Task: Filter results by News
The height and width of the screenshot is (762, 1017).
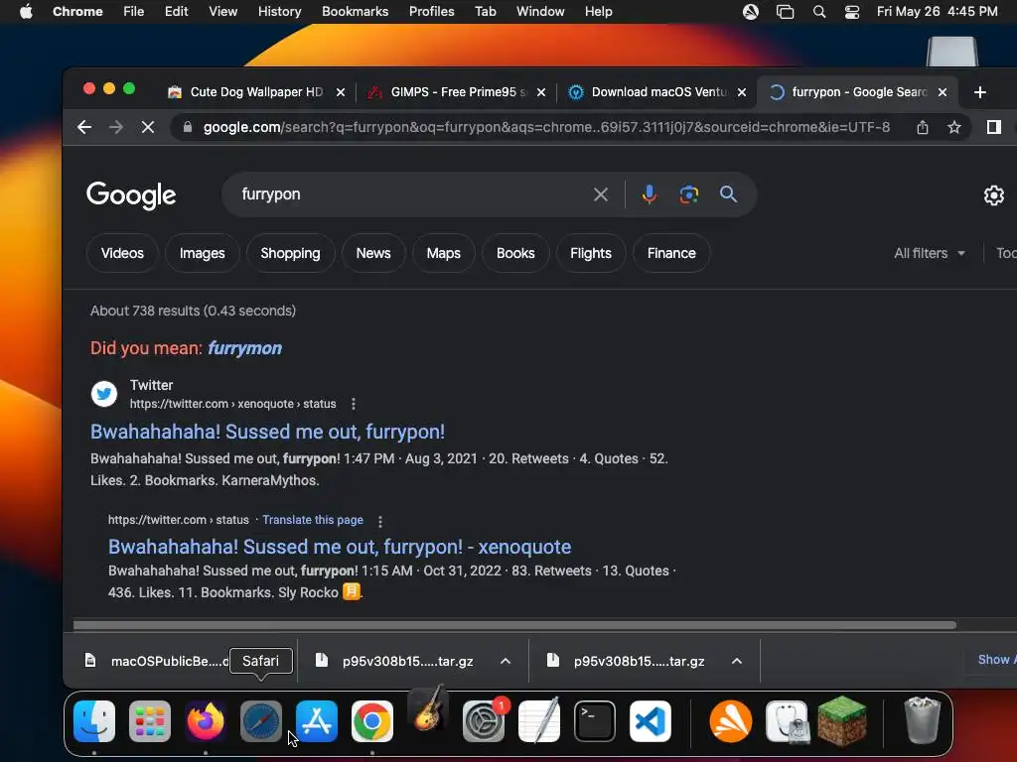Action: [x=373, y=253]
